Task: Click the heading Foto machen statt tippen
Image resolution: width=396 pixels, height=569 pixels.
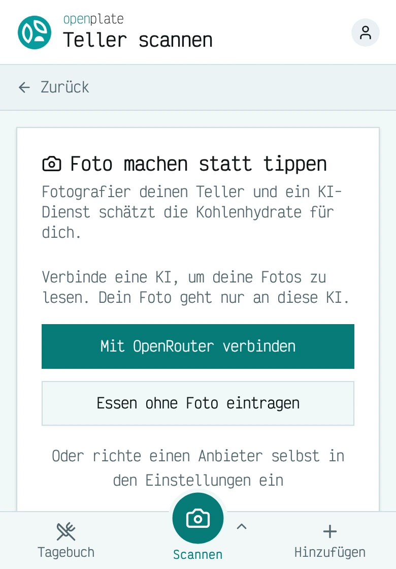Action: coord(199,164)
